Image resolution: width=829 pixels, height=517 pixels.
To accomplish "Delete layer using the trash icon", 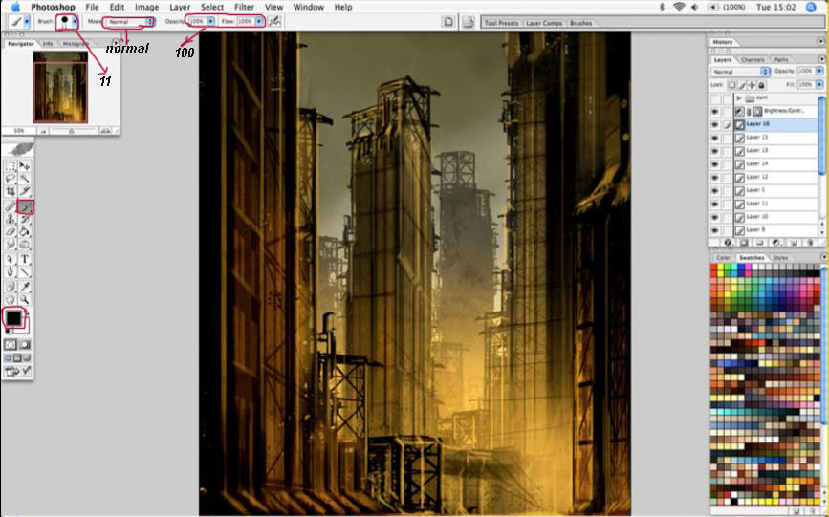I will [810, 243].
